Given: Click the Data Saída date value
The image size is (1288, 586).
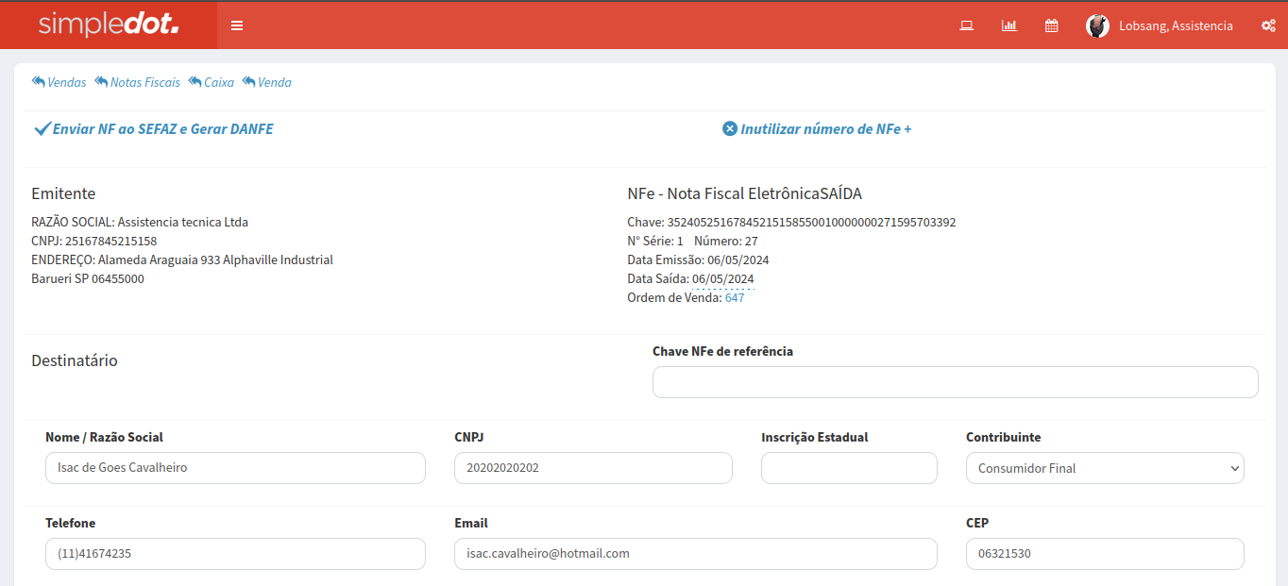Looking at the screenshot, I should 722,279.
